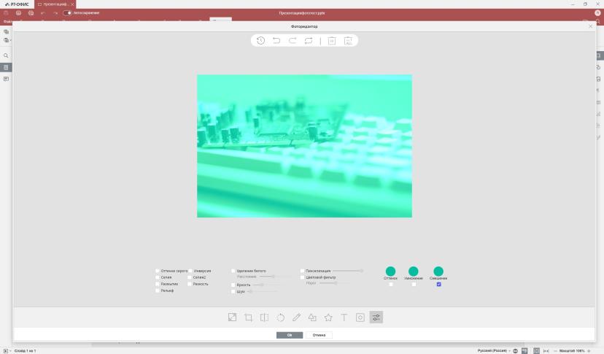
Task: Select the mask tool icon
Action: click(360, 318)
